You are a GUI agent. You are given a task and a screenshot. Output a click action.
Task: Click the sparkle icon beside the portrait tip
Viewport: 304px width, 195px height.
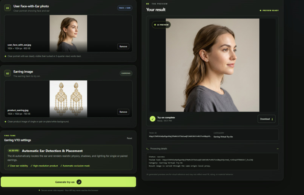(5, 56)
